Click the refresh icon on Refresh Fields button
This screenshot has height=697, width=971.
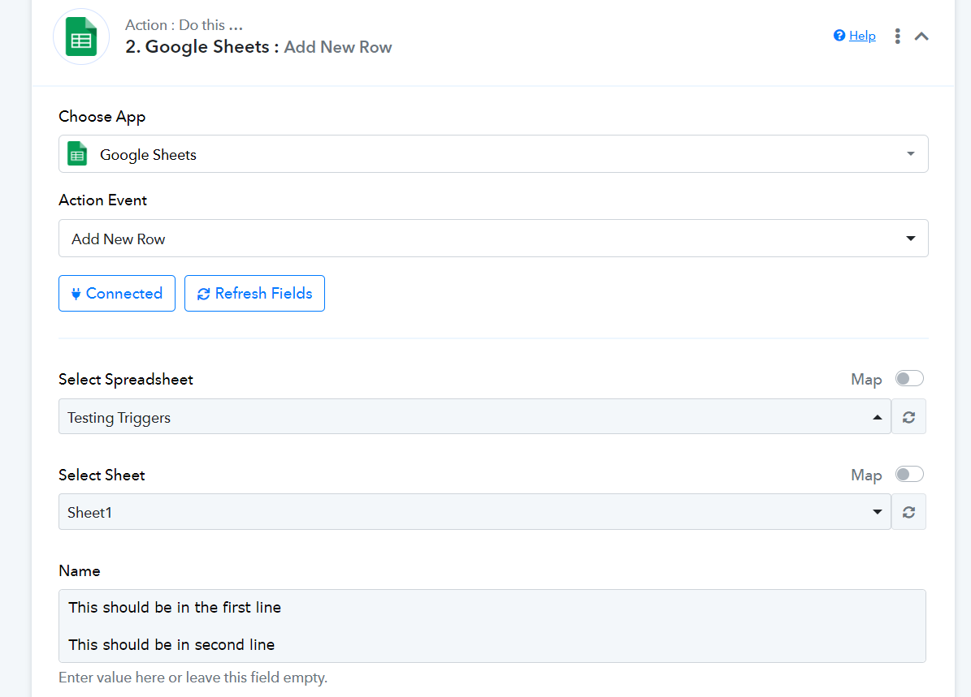pos(203,294)
